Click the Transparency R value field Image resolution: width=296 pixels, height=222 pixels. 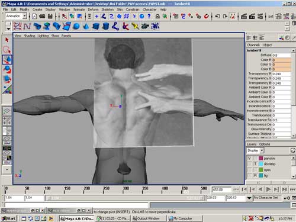pyautogui.click(x=281, y=74)
